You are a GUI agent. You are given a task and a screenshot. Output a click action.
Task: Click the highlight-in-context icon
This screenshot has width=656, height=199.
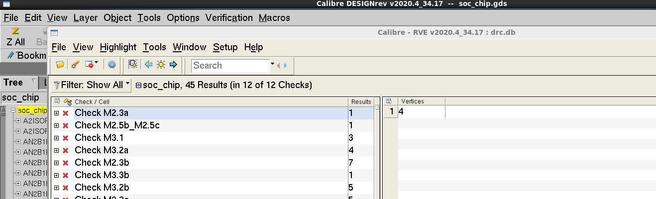click(133, 65)
